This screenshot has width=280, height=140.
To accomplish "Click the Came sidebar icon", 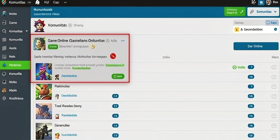I will pos(4,23).
